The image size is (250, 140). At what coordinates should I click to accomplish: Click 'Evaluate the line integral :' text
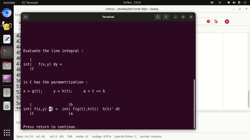[x=53, y=51]
